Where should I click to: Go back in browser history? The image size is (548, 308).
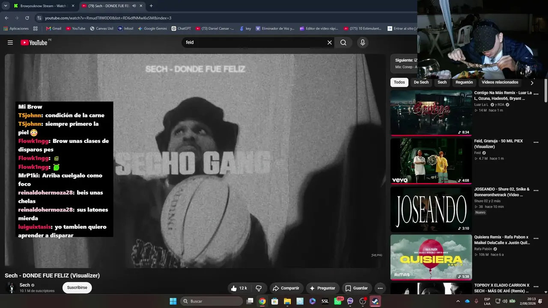6,18
